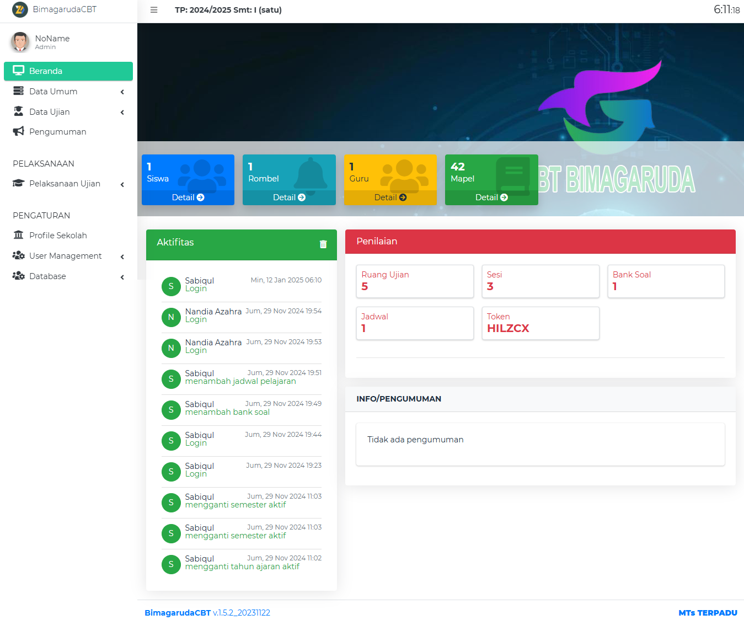The image size is (744, 620).
Task: Click the Penilaian panel header
Action: coord(540,242)
